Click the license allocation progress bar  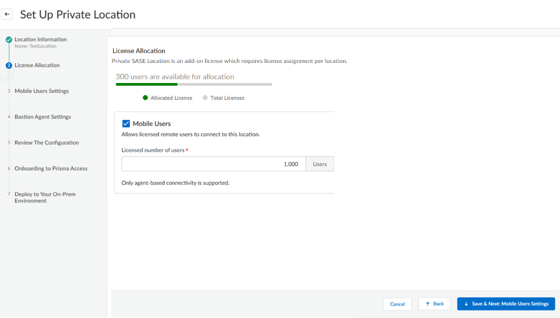(x=194, y=85)
